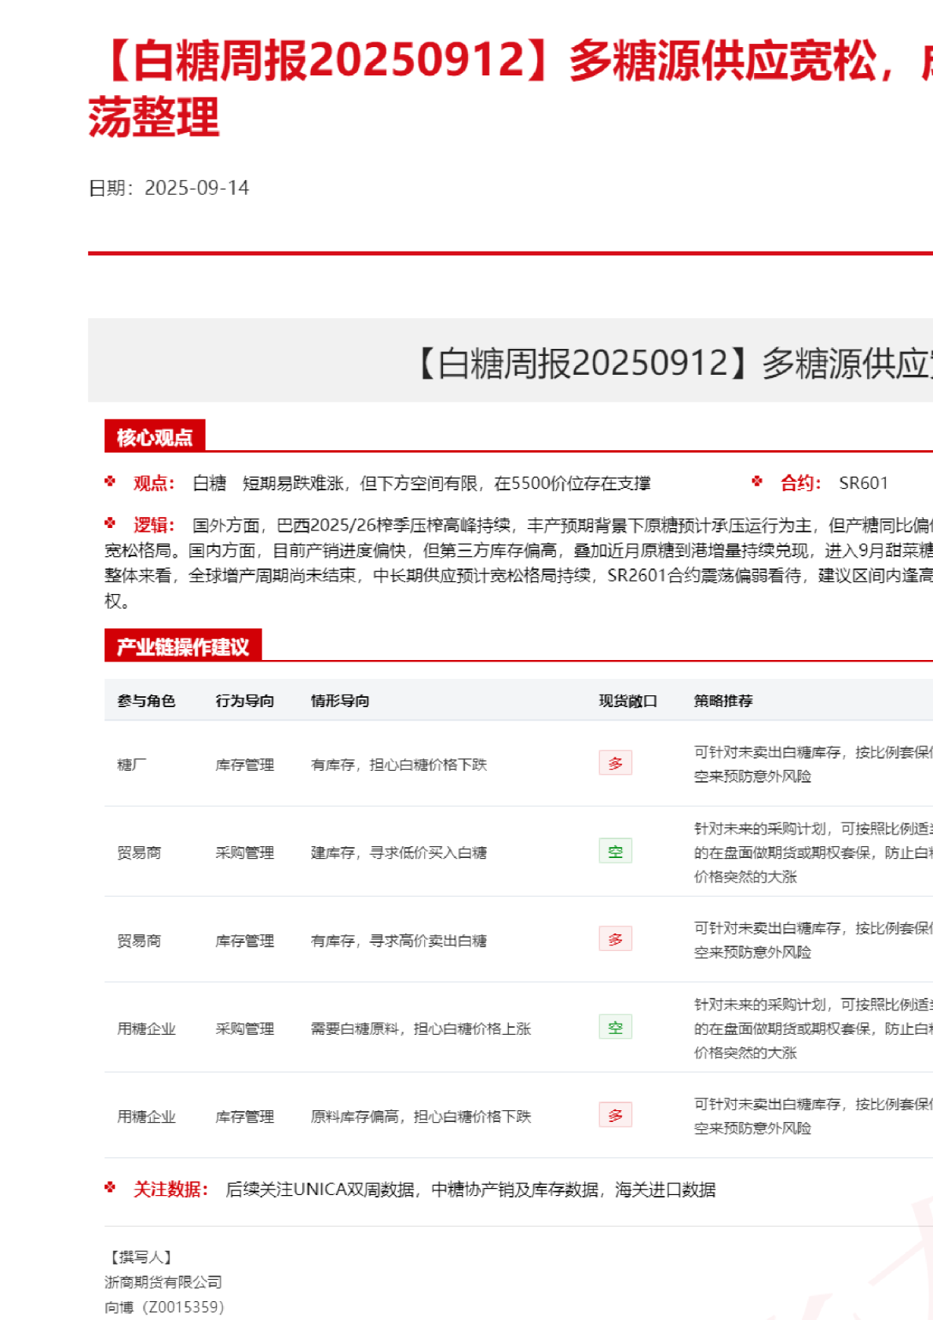Click the SR601 contract code

coord(863,483)
